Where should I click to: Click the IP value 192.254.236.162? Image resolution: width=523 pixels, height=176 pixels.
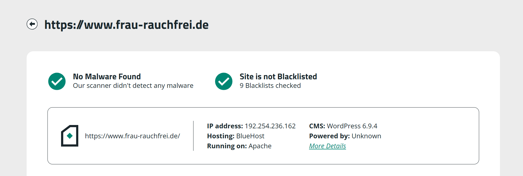click(x=270, y=126)
